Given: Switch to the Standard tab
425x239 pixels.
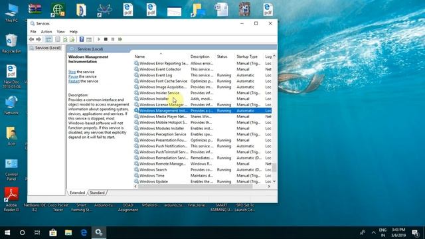Looking at the screenshot, I should [97, 193].
